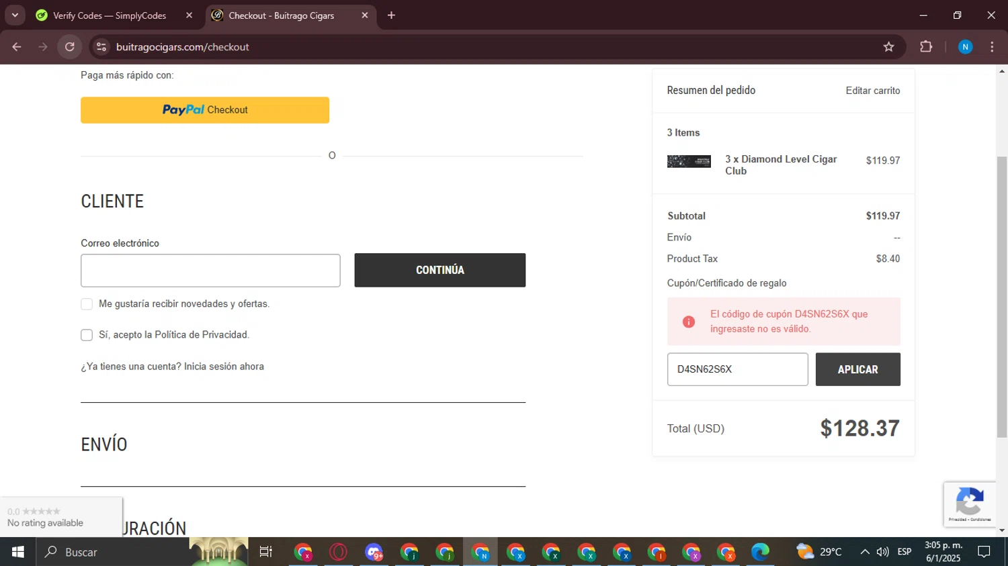Bookmark this page with the star icon
This screenshot has width=1008, height=566.
click(888, 47)
